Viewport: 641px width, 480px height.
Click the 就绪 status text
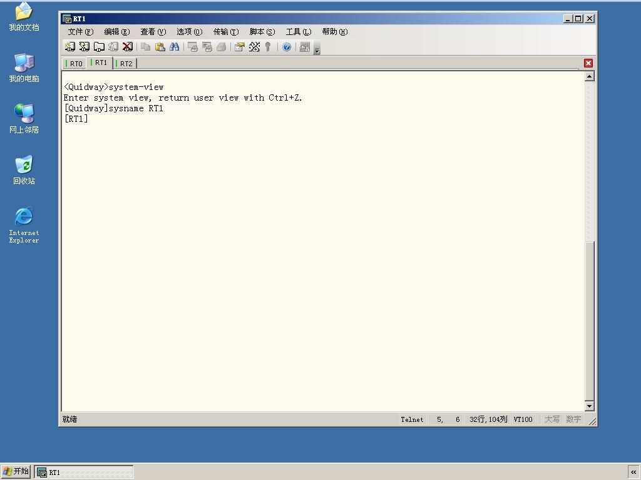(69, 419)
